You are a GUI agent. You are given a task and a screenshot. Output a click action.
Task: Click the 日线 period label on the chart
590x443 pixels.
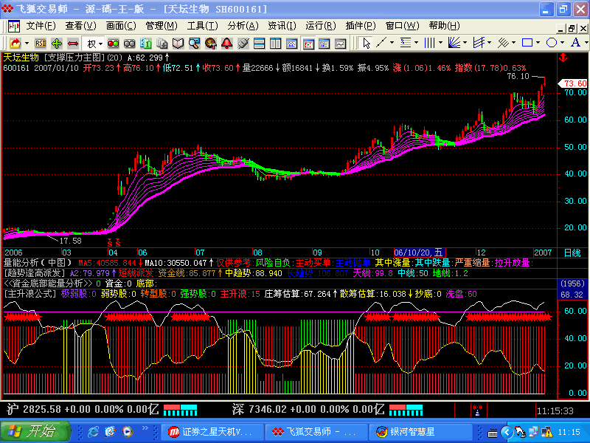pos(572,253)
